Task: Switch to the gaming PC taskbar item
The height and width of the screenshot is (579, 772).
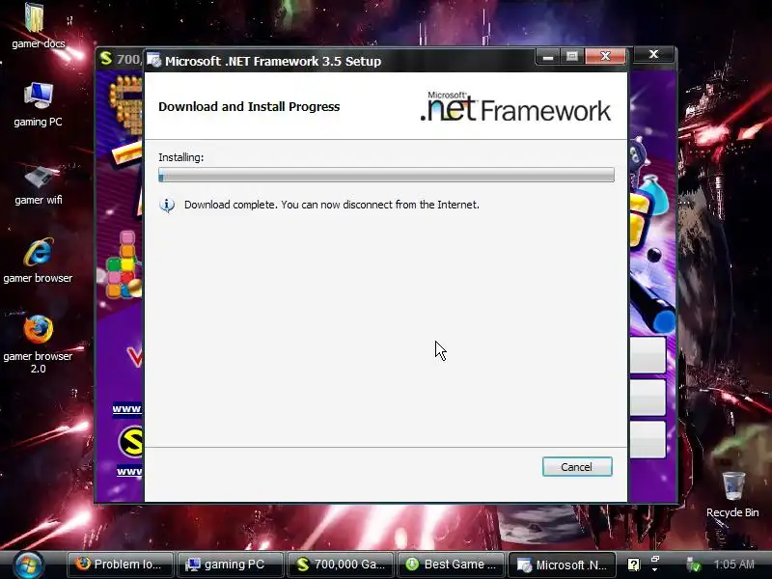Action: [x=229, y=565]
